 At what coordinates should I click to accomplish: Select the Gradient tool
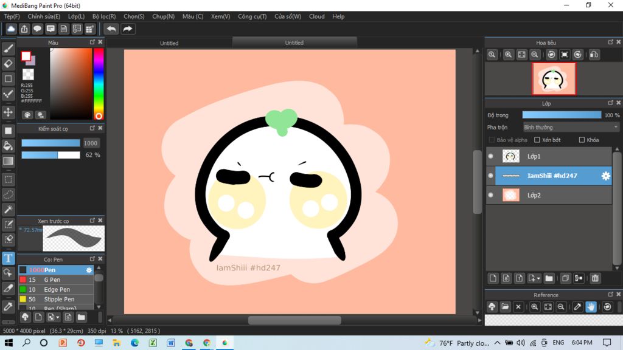tap(8, 160)
